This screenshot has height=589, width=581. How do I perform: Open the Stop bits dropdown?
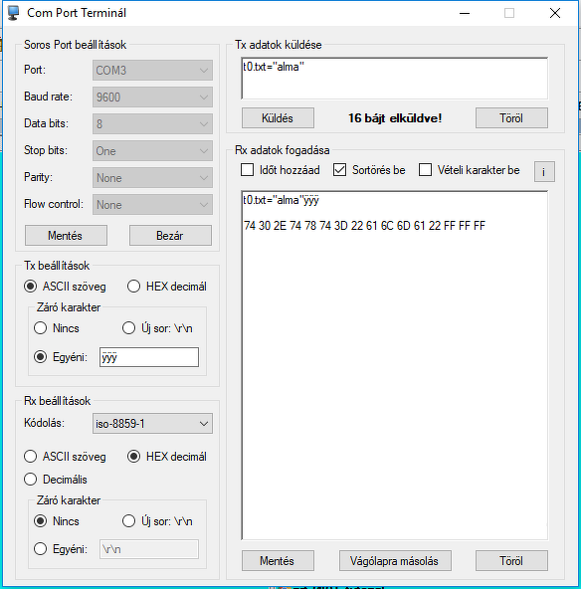tap(152, 151)
